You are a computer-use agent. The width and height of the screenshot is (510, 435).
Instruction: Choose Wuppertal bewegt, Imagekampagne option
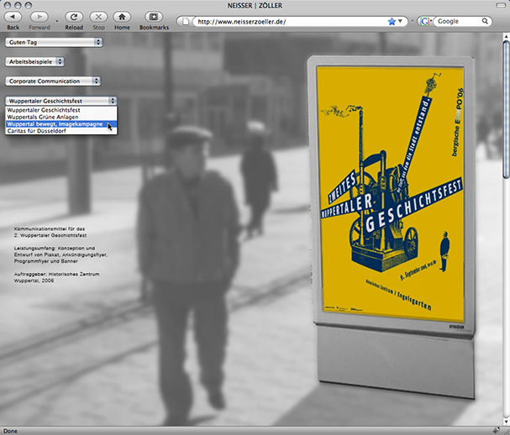(55, 124)
